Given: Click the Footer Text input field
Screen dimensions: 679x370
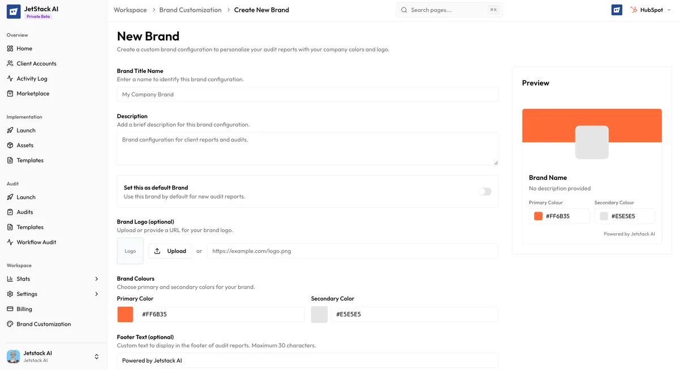Looking at the screenshot, I should 307,360.
